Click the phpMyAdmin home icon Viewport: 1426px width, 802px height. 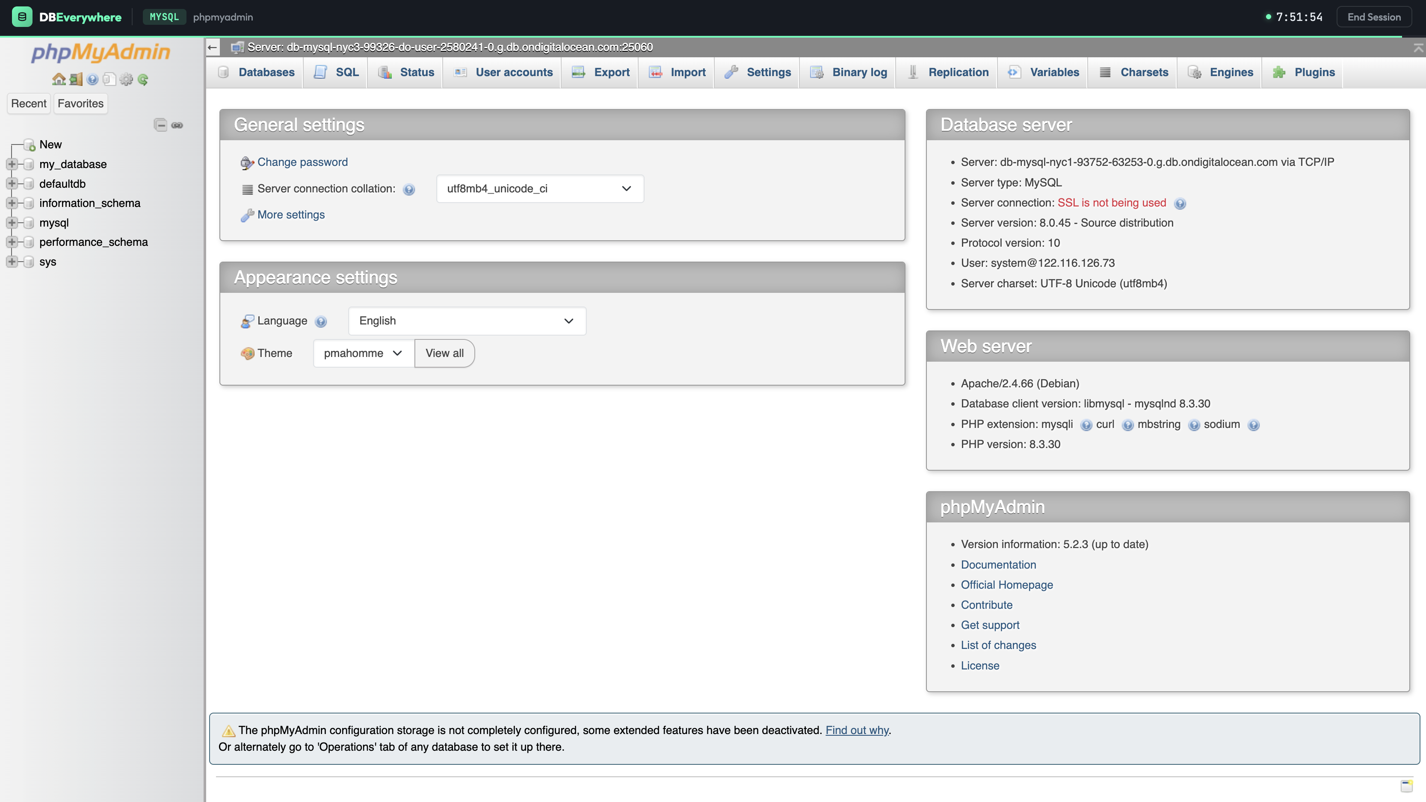coord(59,79)
